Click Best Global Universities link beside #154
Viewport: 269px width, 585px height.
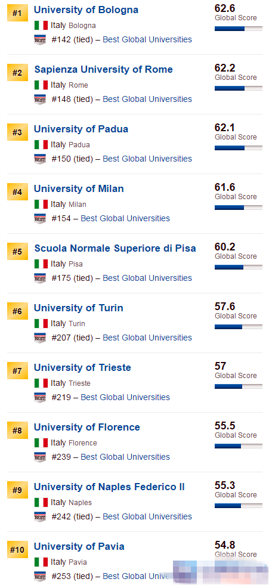click(x=125, y=218)
